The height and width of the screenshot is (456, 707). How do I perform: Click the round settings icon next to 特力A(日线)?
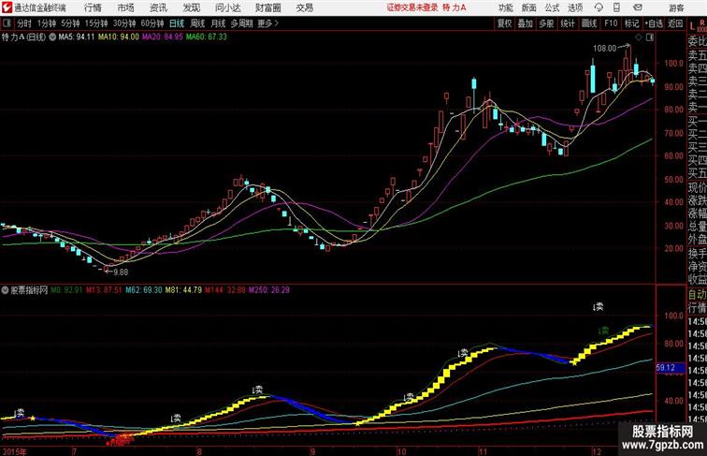point(52,37)
